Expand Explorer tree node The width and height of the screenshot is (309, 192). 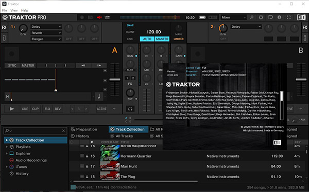click(7, 153)
